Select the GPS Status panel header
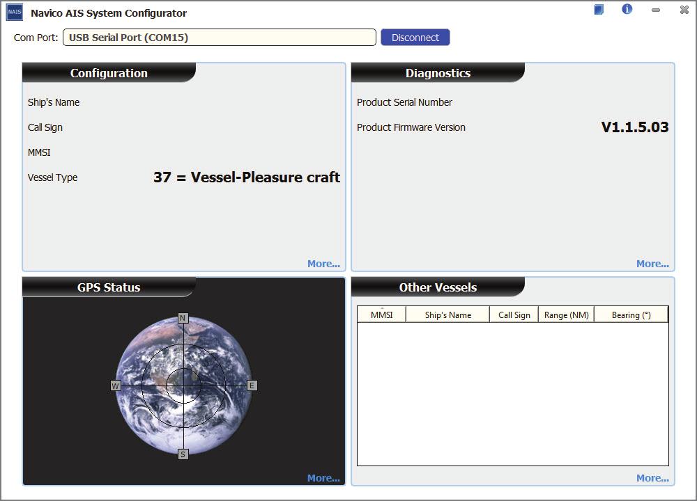The height and width of the screenshot is (501, 697). [109, 287]
